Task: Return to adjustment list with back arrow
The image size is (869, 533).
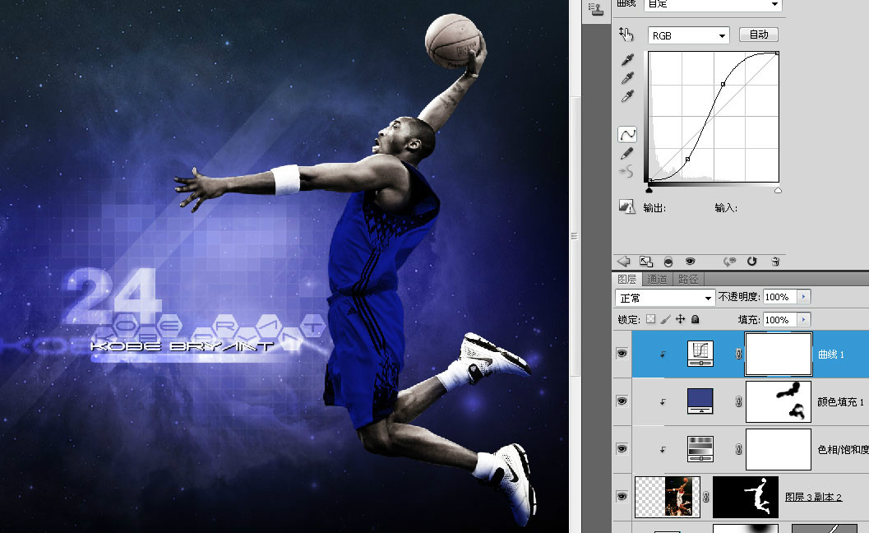Action: click(x=623, y=262)
